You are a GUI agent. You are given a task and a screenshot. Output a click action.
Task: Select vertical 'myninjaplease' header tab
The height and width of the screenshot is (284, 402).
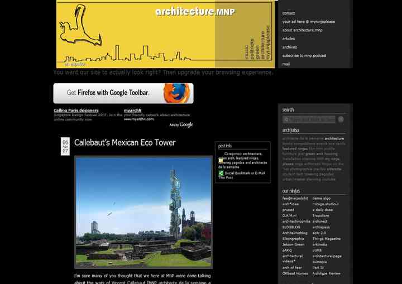268,42
